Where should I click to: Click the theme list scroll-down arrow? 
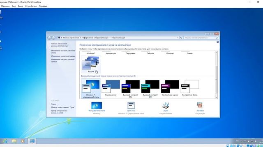click(x=216, y=98)
